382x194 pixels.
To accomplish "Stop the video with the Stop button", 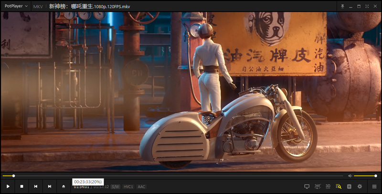I will pyautogui.click(x=21, y=186).
